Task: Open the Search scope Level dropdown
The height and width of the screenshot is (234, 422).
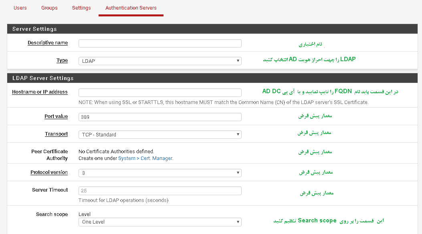Action: point(160,222)
